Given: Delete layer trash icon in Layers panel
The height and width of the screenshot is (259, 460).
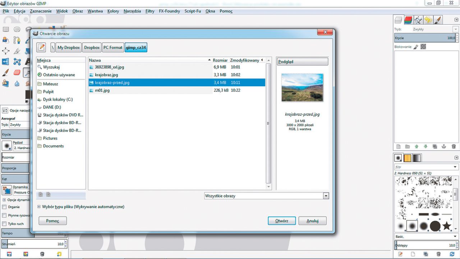Looking at the screenshot, I should click(x=454, y=146).
